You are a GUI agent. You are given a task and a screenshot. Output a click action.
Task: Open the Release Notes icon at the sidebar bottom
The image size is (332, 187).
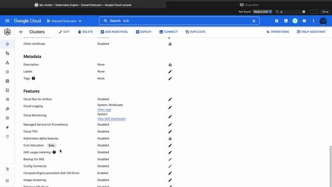(7, 181)
